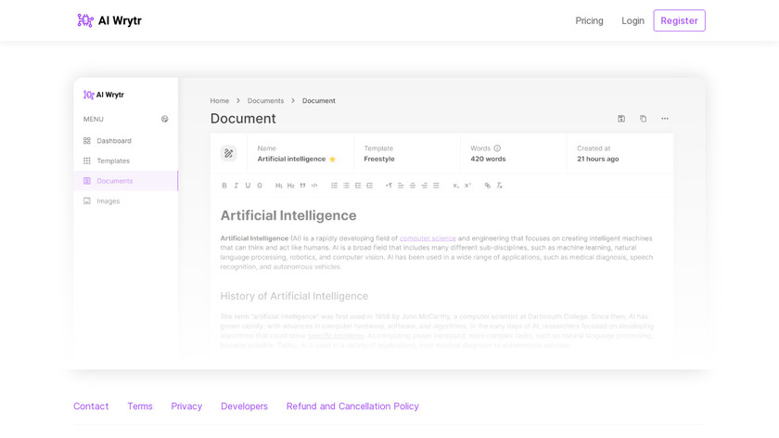Create a bulleted list

click(x=346, y=186)
